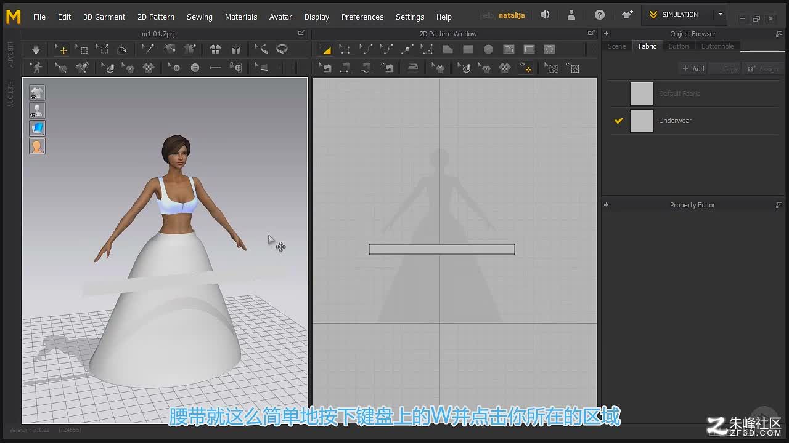The width and height of the screenshot is (789, 443).
Task: Pop out the Property Editor panel
Action: click(779, 205)
